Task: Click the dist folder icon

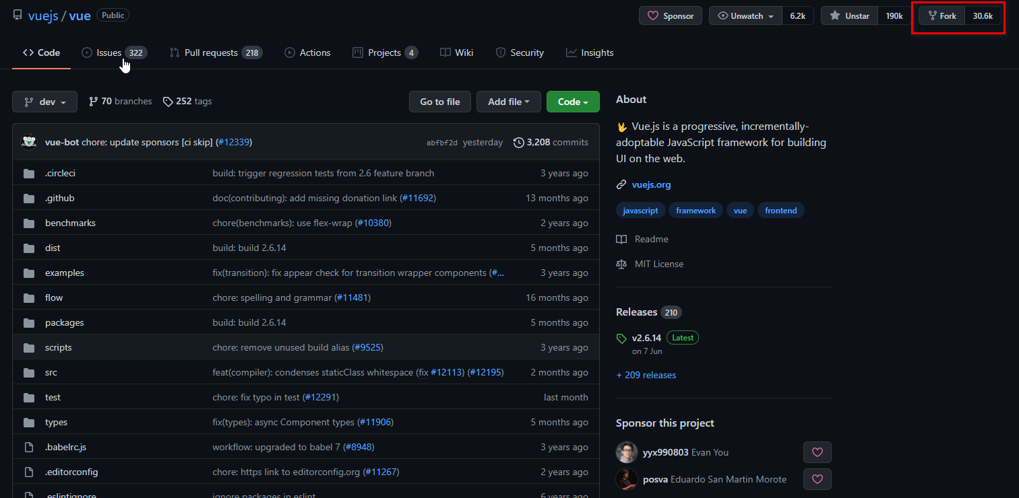Action: (x=29, y=248)
